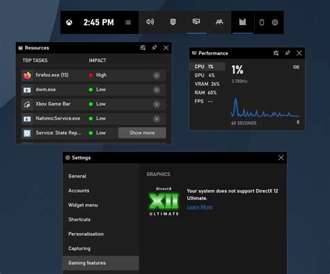Click the Xbox logo icon
The width and height of the screenshot is (330, 274).
(69, 22)
